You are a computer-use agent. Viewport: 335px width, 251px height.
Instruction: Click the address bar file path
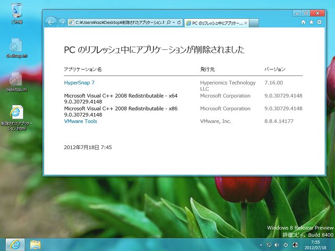(x=120, y=22)
